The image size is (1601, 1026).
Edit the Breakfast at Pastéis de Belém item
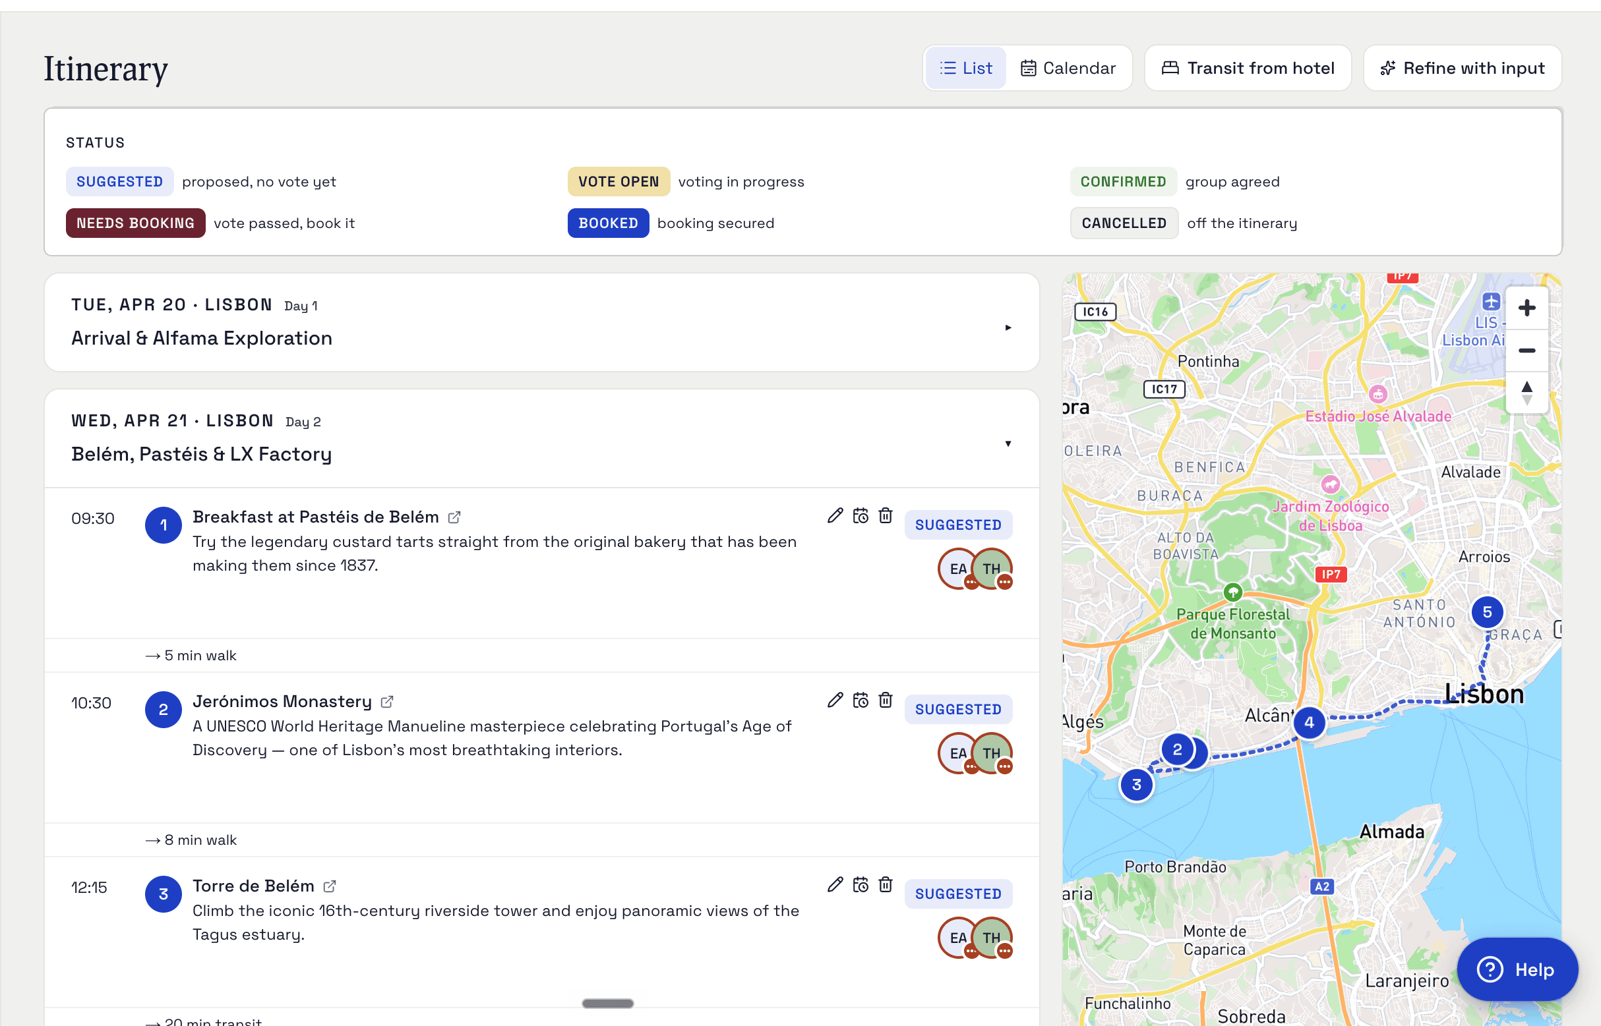point(835,516)
